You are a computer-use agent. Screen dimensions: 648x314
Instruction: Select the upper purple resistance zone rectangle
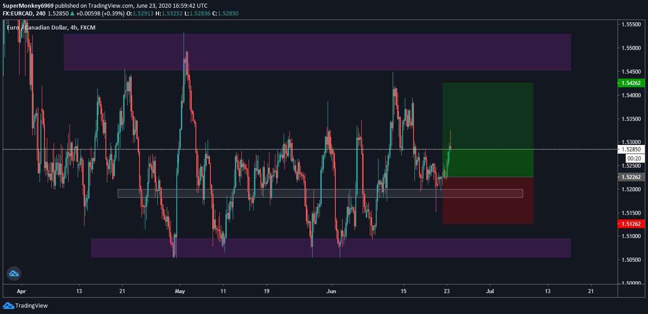(317, 52)
